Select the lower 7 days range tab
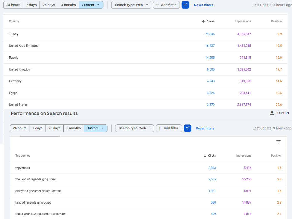 pos(37,128)
